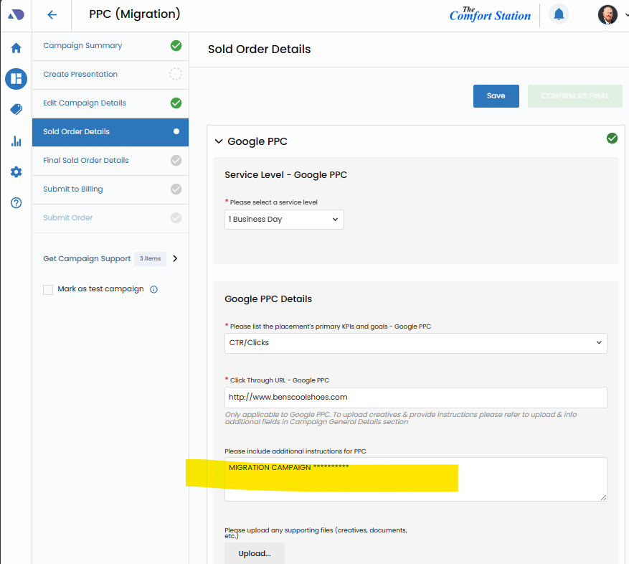Image resolution: width=629 pixels, height=564 pixels.
Task: Expand Get Campaign Support arrow
Action: coord(175,258)
